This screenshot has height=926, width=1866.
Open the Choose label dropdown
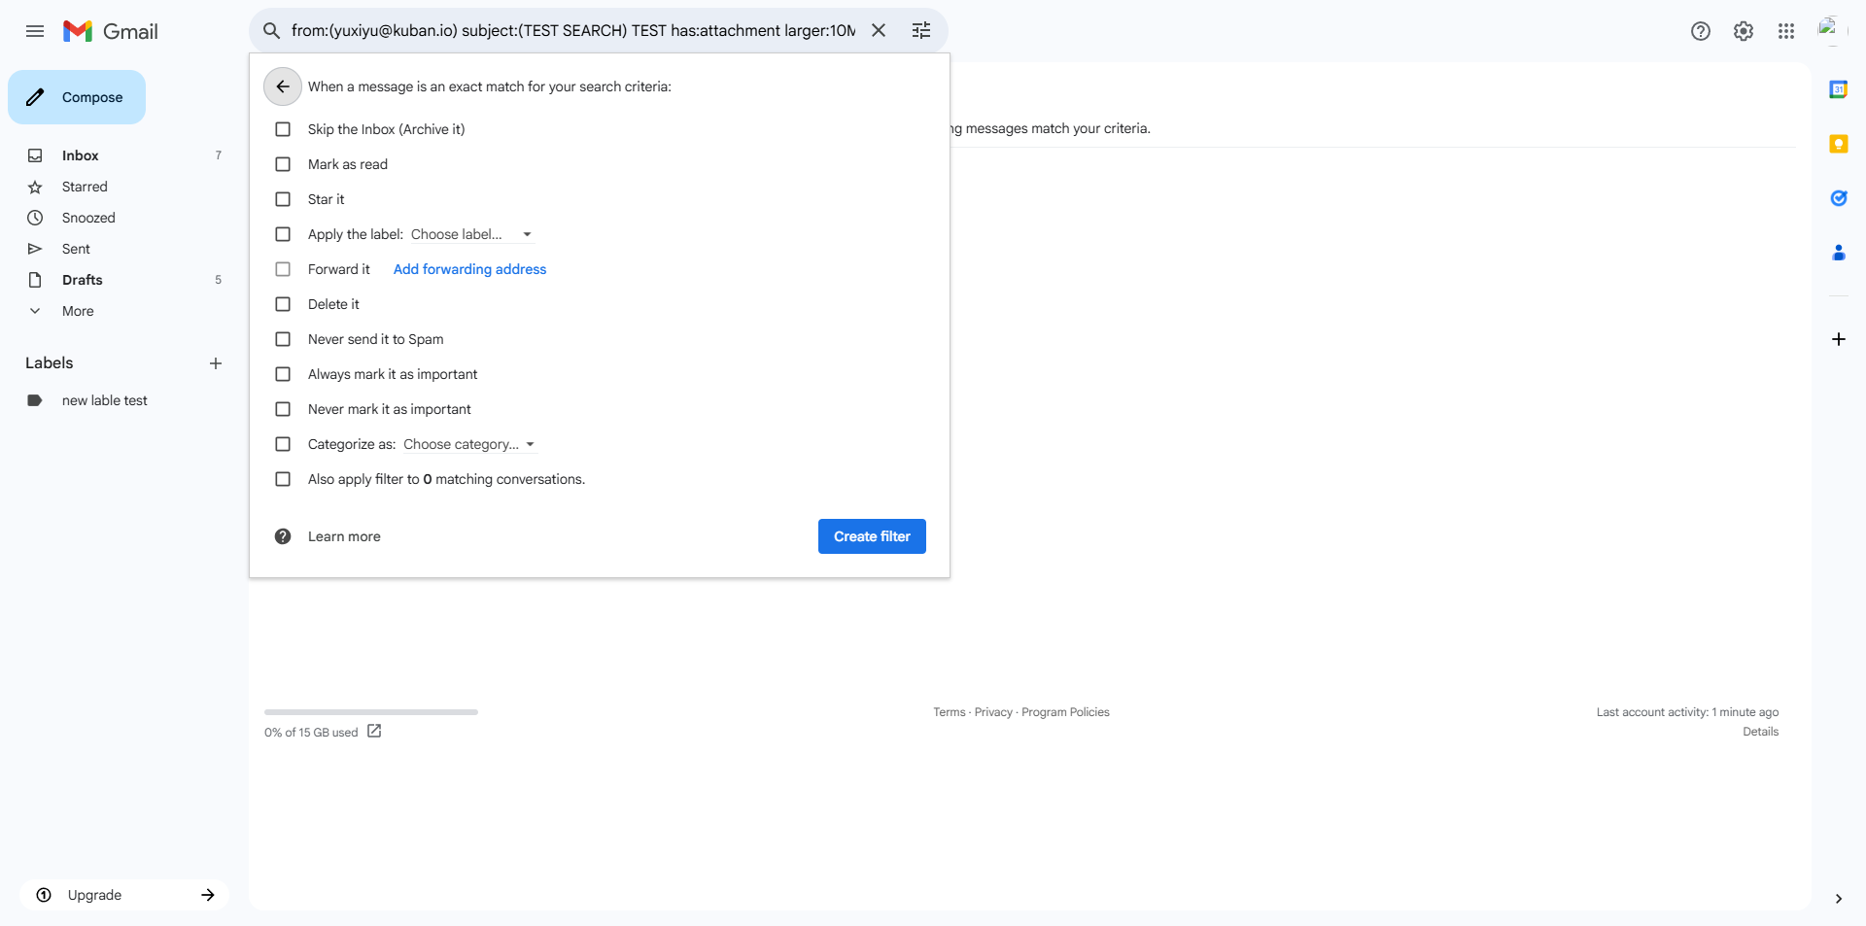[x=471, y=234]
